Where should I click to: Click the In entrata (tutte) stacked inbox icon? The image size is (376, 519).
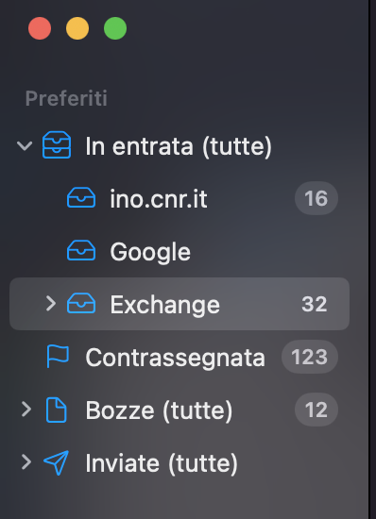pyautogui.click(x=57, y=145)
